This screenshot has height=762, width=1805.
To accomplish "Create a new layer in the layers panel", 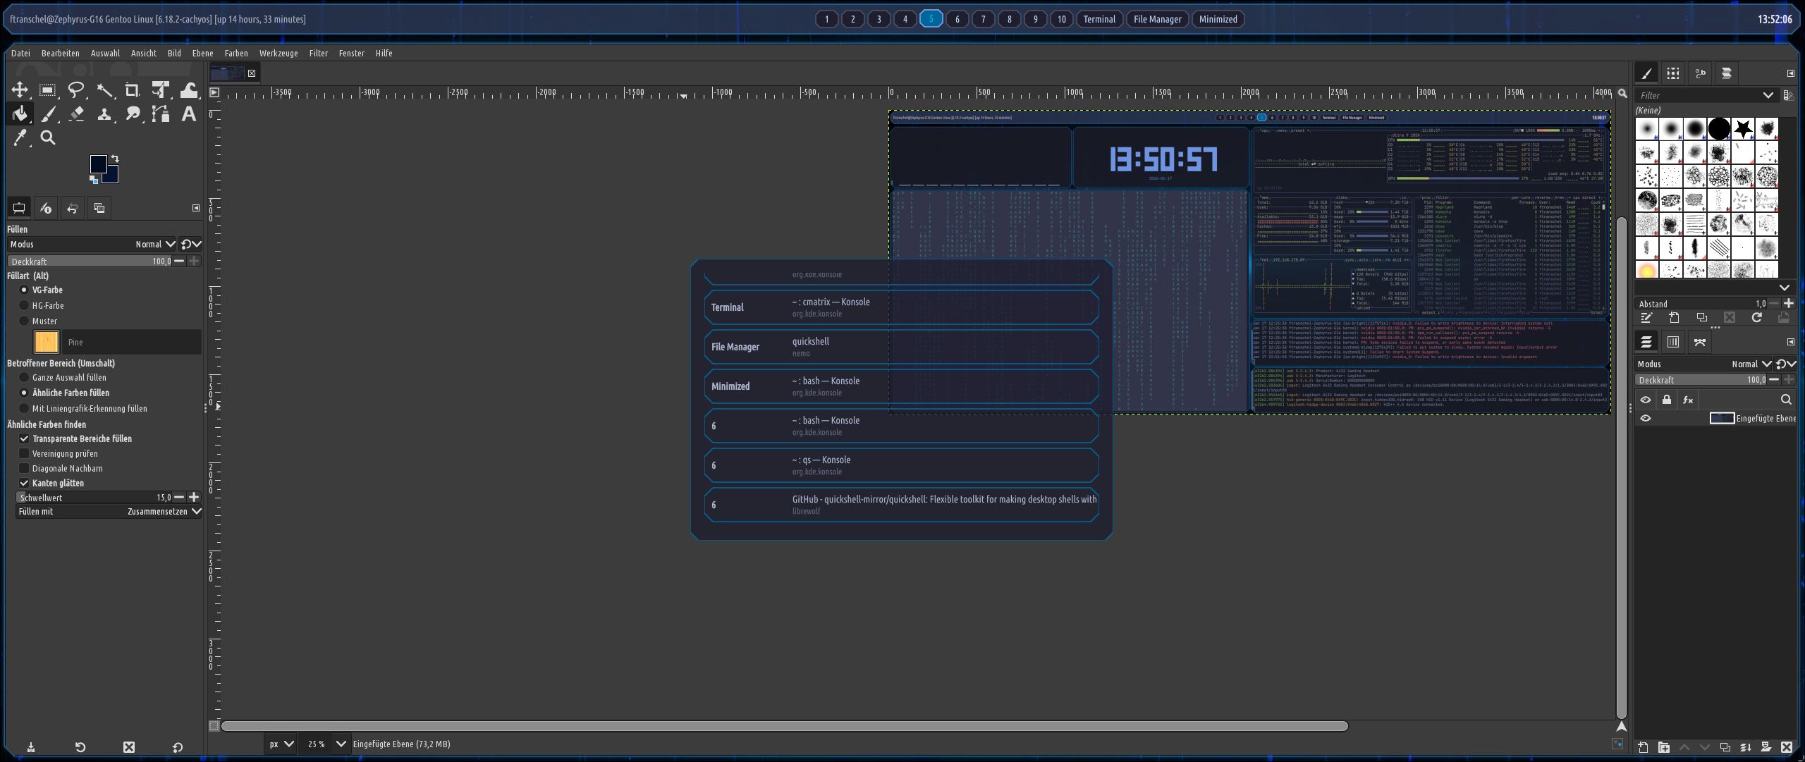I will coord(1644,747).
